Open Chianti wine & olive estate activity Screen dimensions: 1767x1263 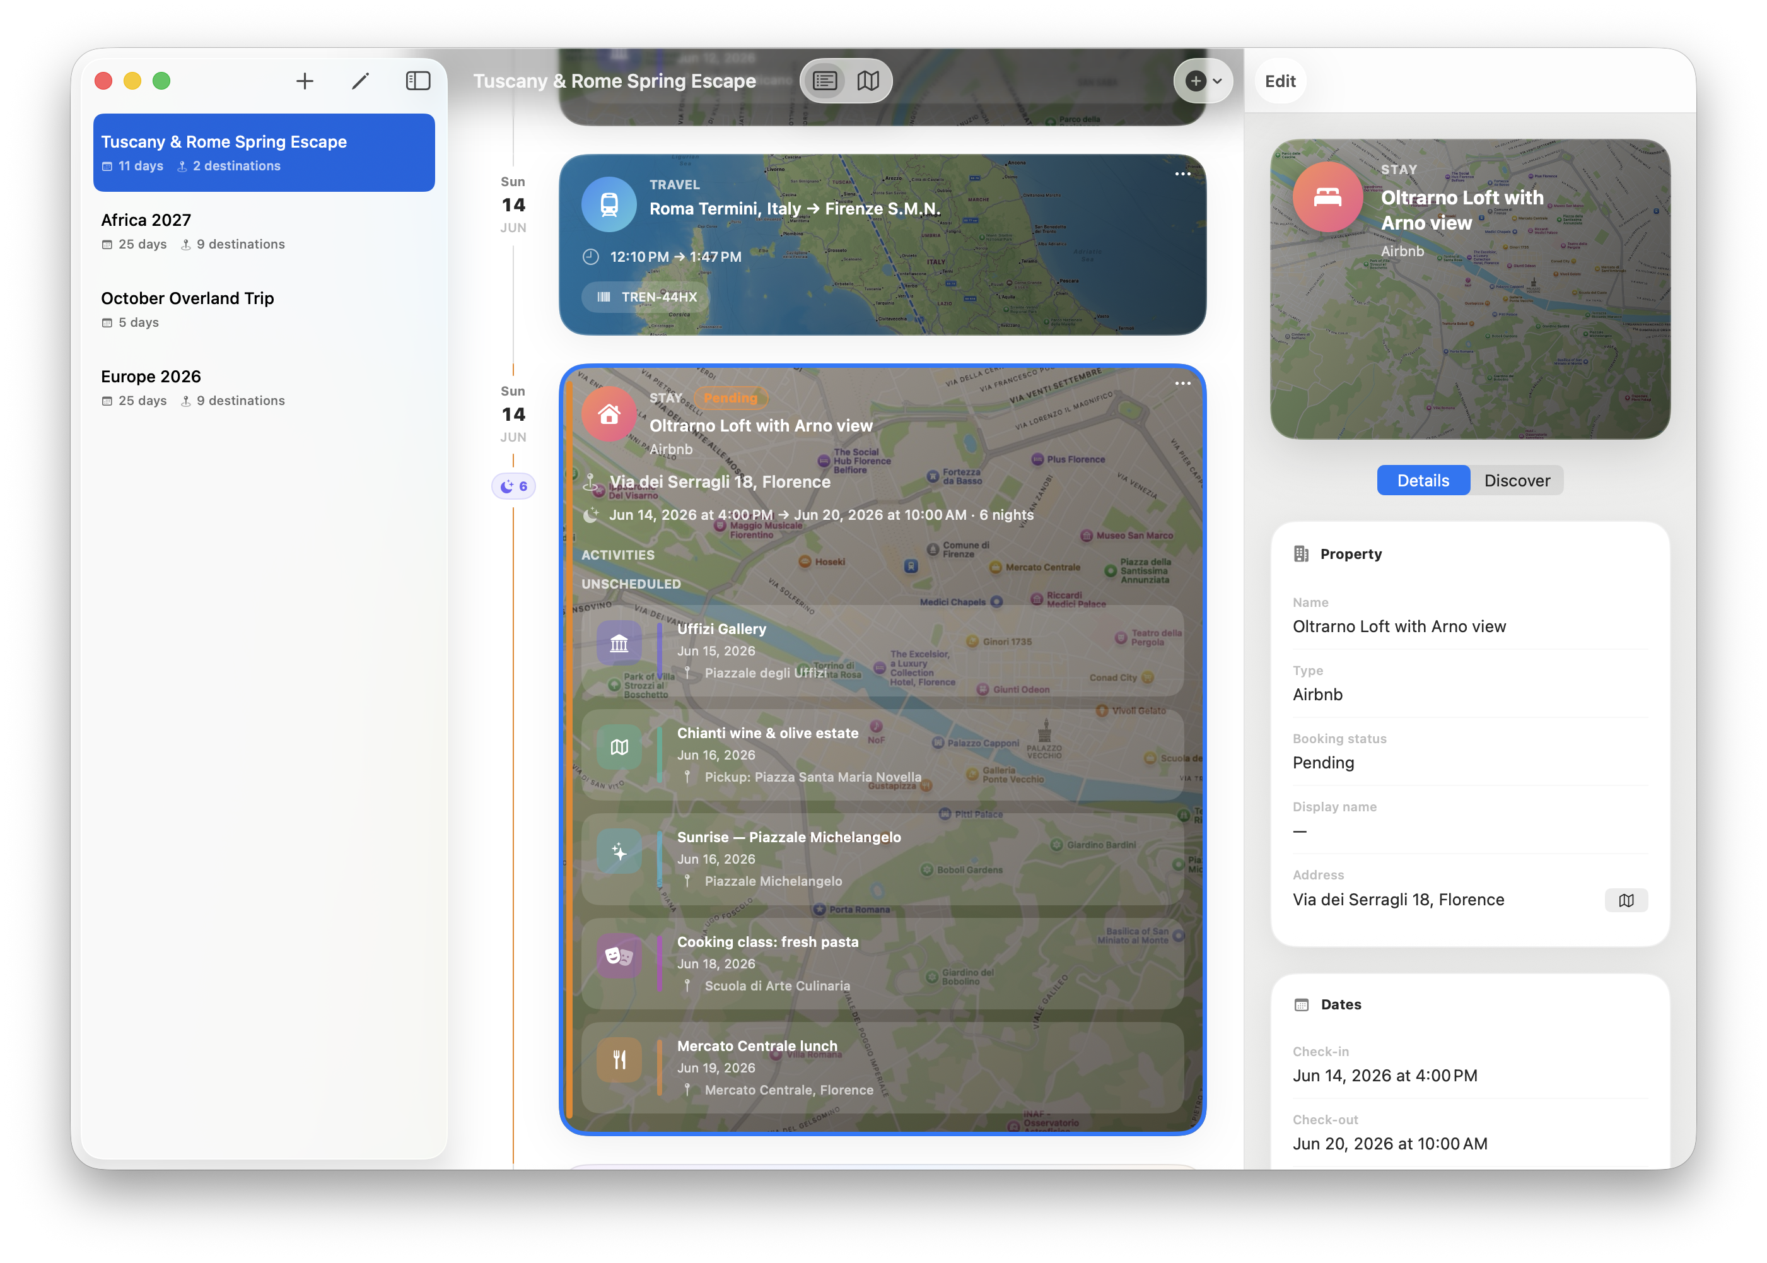coord(882,755)
